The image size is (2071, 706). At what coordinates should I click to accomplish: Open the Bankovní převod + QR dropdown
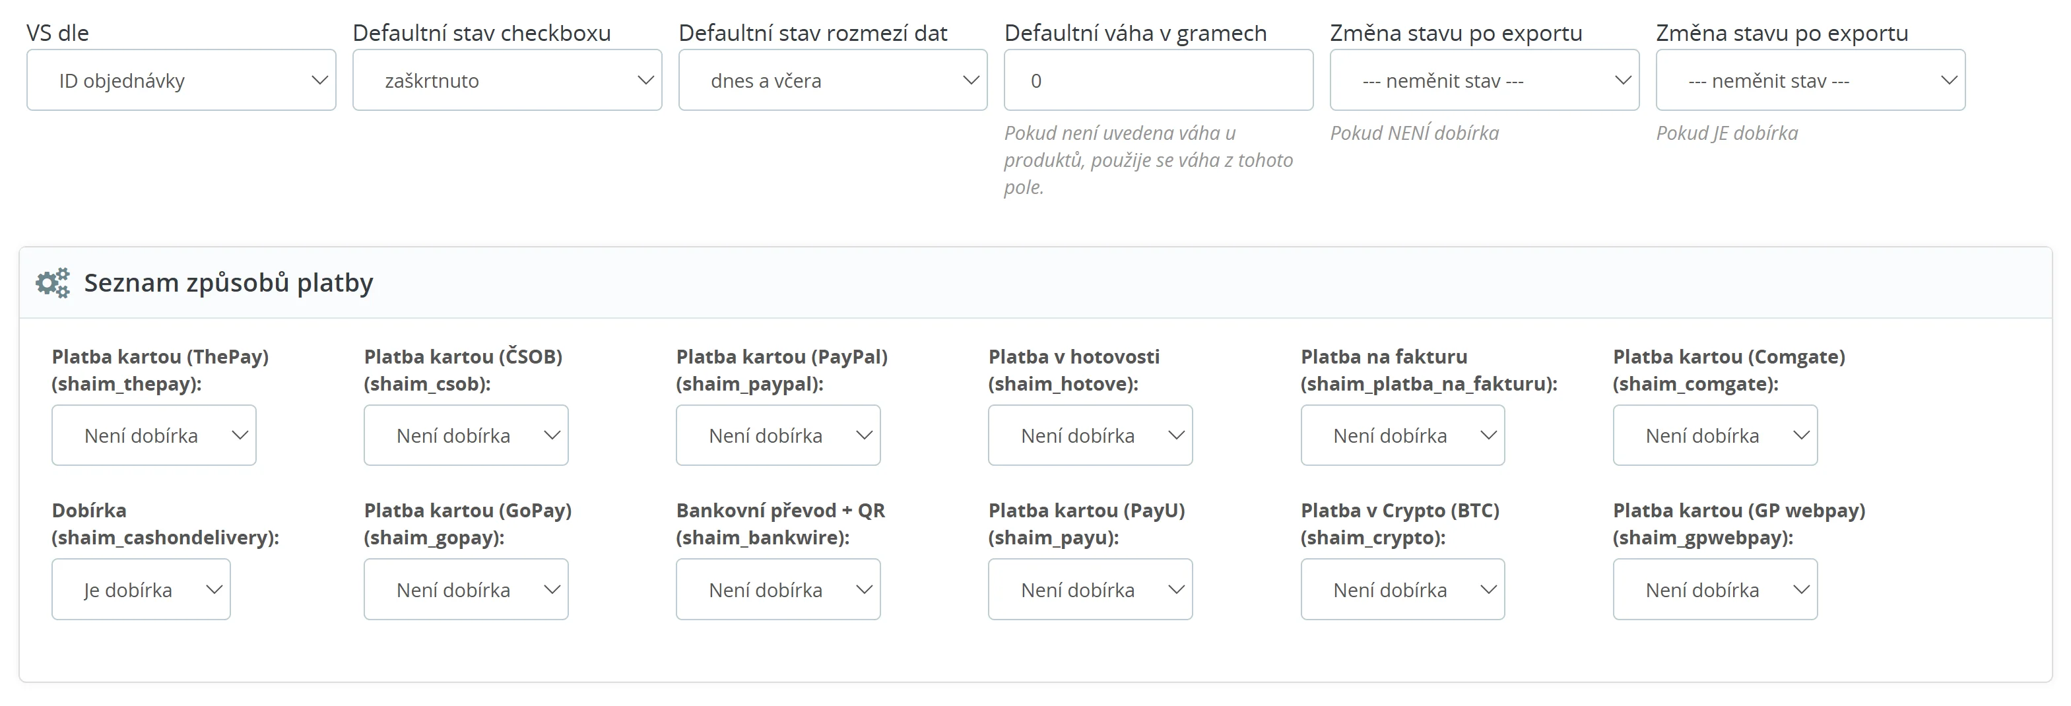pyautogui.click(x=777, y=591)
